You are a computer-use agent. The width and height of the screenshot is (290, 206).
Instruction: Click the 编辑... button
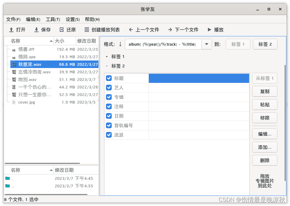(265, 134)
